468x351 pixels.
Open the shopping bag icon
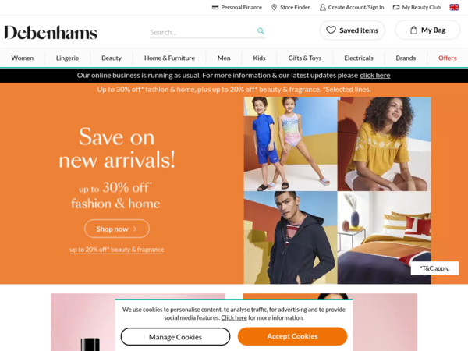[x=413, y=30]
